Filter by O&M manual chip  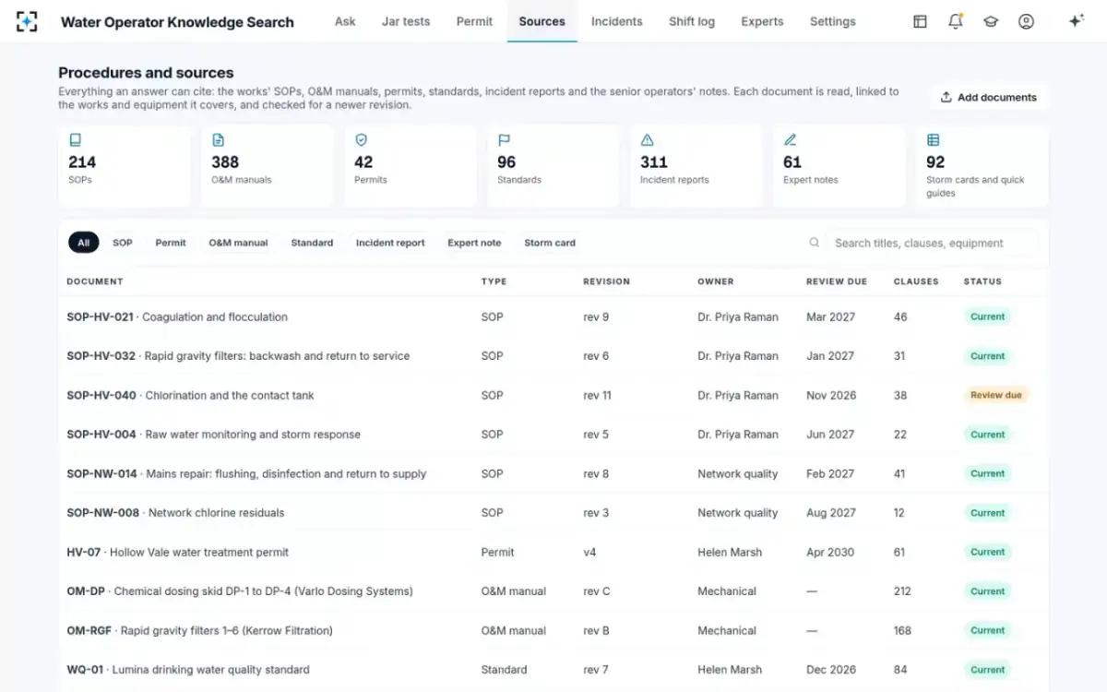(238, 243)
